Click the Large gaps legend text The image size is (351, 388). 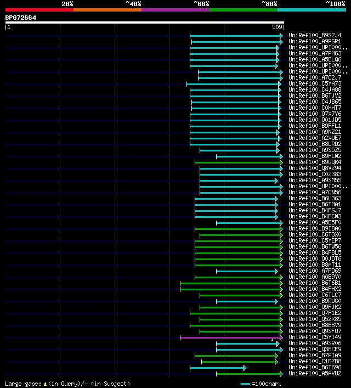point(23,384)
